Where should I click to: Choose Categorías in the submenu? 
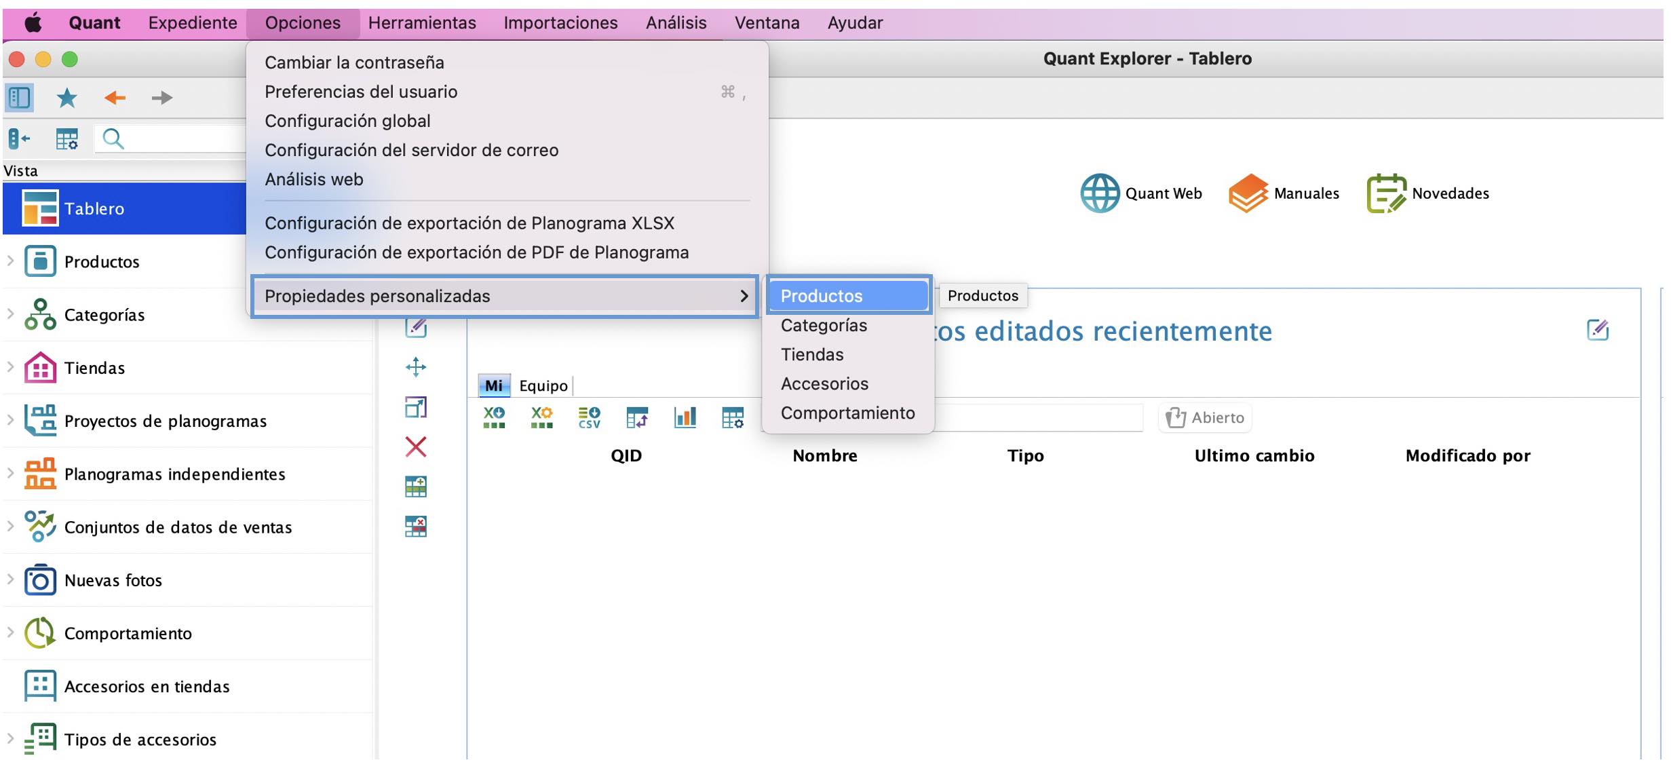click(x=848, y=325)
